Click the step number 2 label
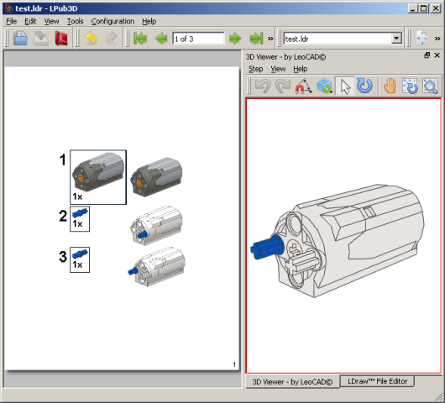The height and width of the screenshot is (403, 445). click(x=63, y=216)
